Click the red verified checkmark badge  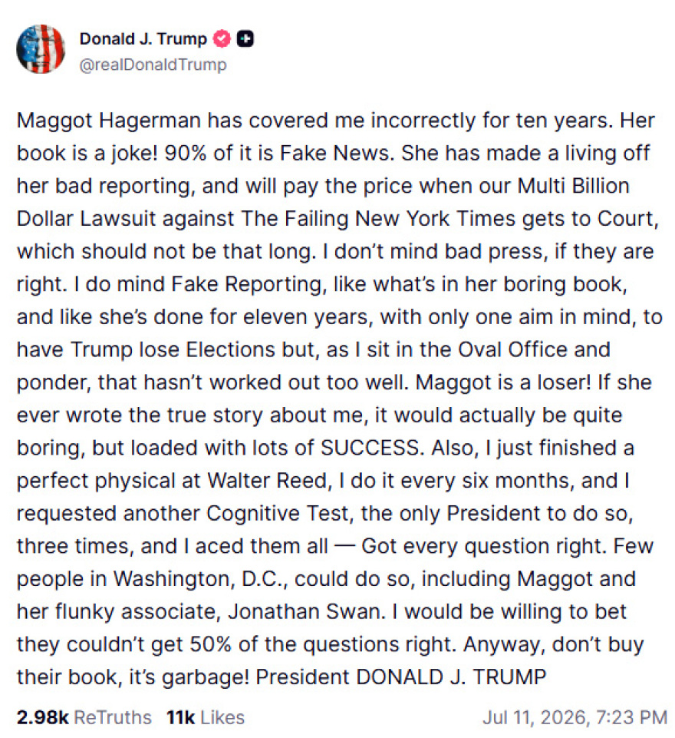222,39
